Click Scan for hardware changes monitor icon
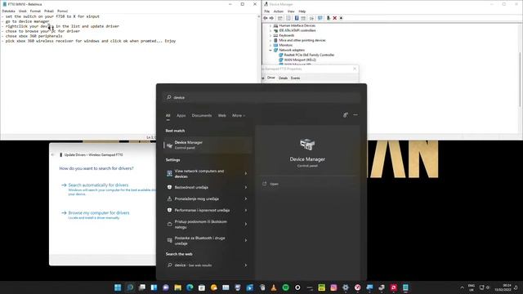This screenshot has width=523, height=294. tap(320, 18)
